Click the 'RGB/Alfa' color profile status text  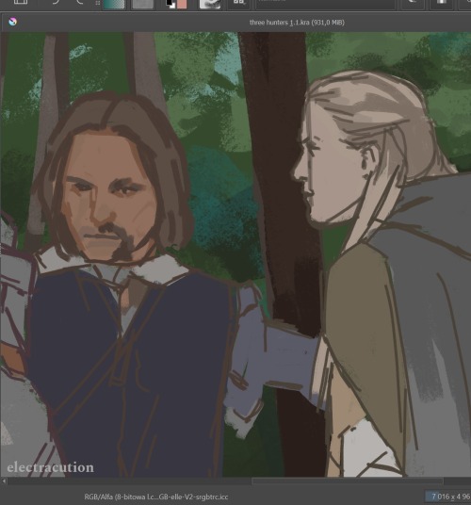tap(156, 497)
